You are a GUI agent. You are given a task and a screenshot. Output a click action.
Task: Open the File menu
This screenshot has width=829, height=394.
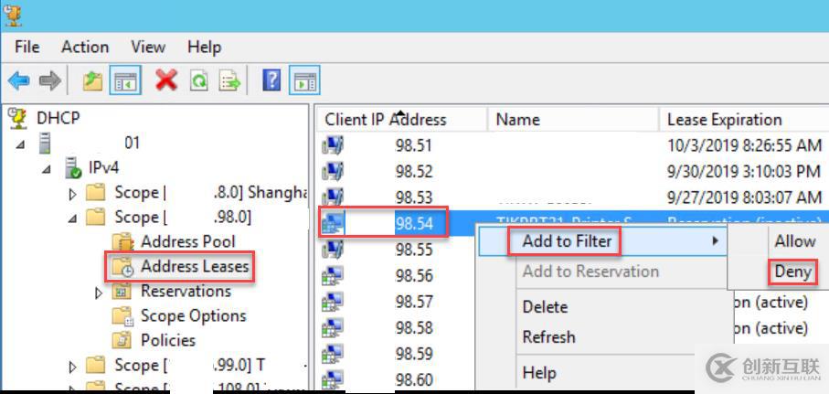point(27,47)
